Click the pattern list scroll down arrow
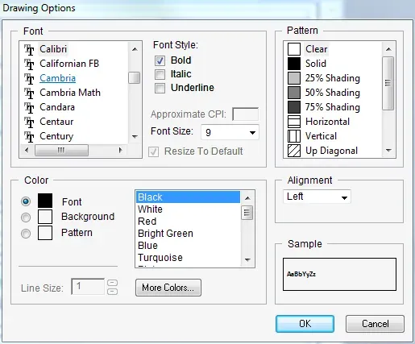Image resolution: width=415 pixels, height=344 pixels. coord(388,151)
